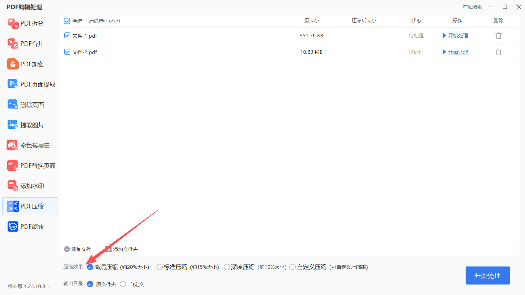The width and height of the screenshot is (525, 295).
Task: Open 在线客服 online support
Action: tap(473, 7)
